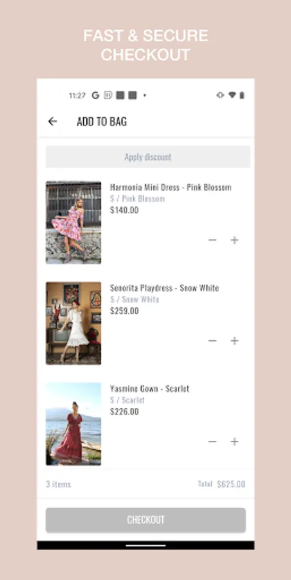The width and height of the screenshot is (291, 580).
Task: Increase quantity of Senorita Playdress
Action: (x=234, y=341)
